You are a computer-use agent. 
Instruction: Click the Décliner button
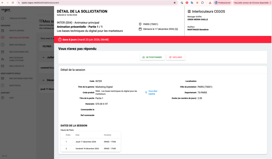(x=176, y=57)
